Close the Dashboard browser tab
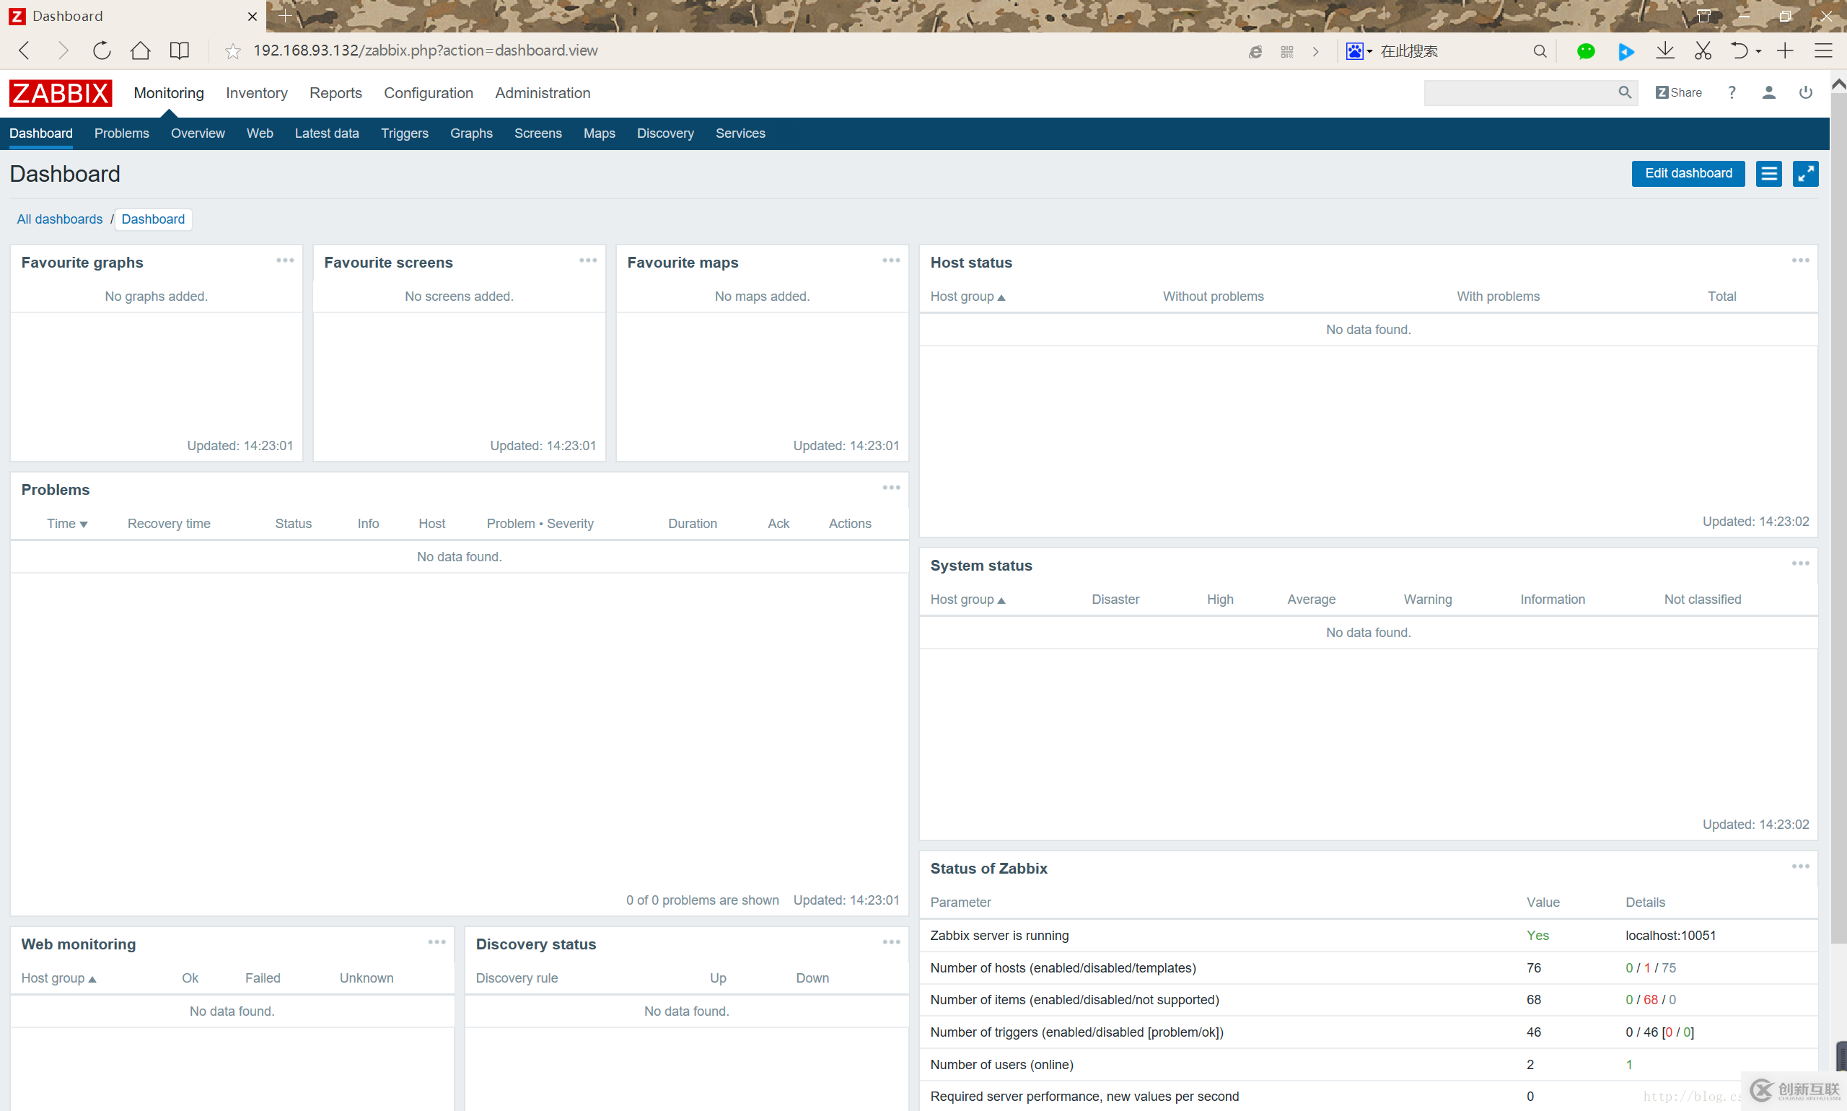The width and height of the screenshot is (1847, 1111). (x=253, y=16)
